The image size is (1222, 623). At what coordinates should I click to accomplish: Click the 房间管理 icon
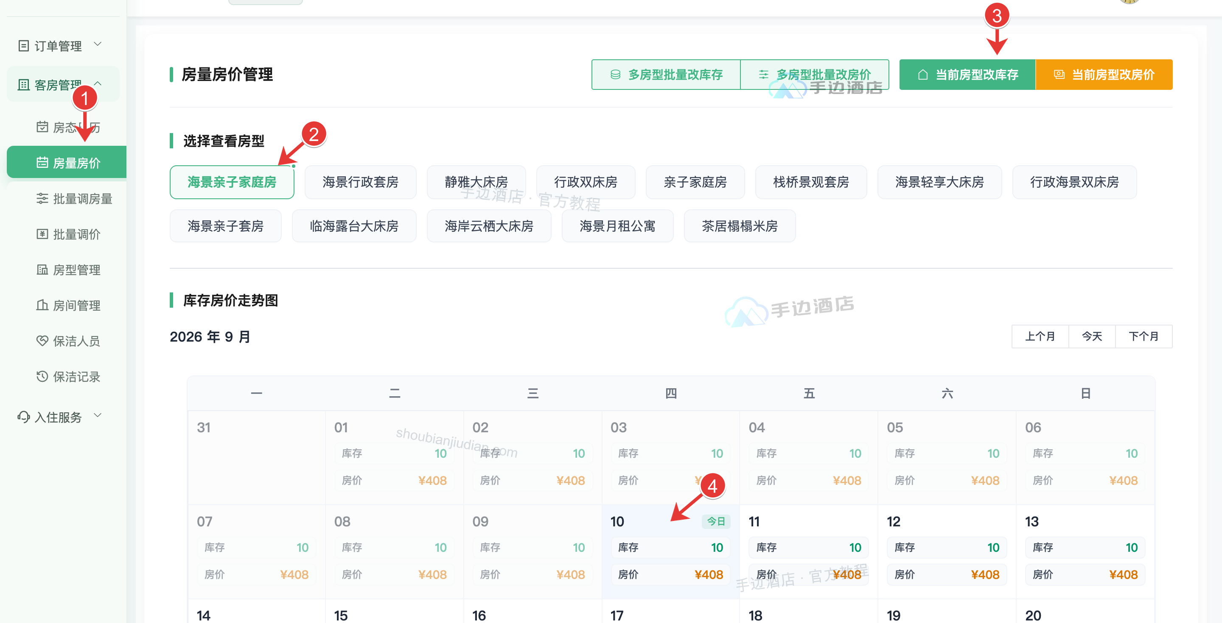pos(42,305)
